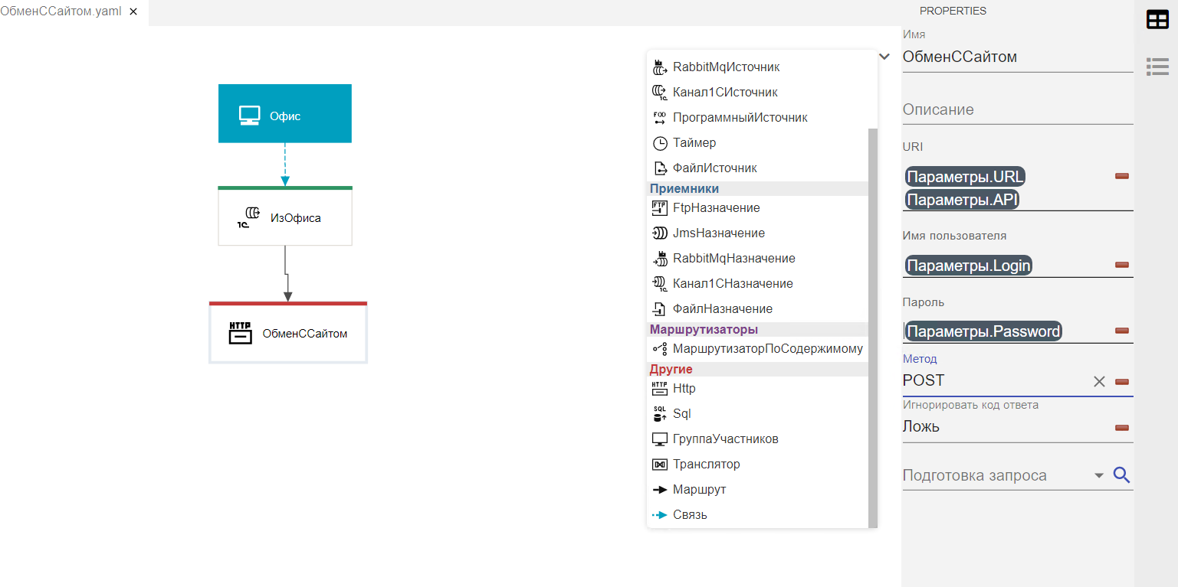Toggle the Игнорировать код ответа value Ложь

point(996,427)
